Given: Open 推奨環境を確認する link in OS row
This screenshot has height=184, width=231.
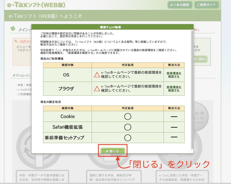Looking at the screenshot, I should [x=174, y=75].
